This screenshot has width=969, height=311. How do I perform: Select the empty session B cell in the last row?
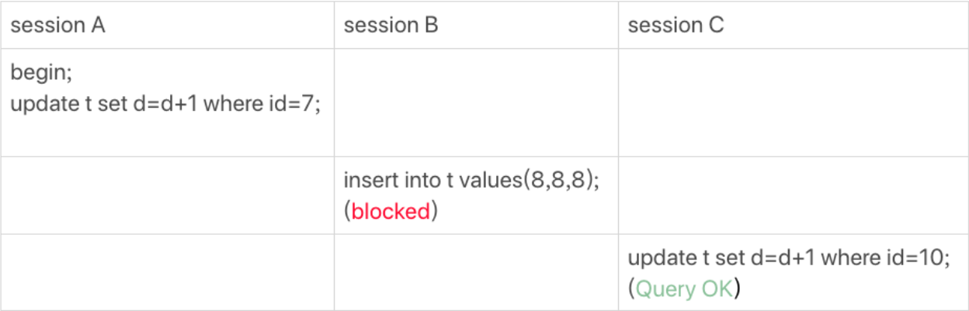476,272
